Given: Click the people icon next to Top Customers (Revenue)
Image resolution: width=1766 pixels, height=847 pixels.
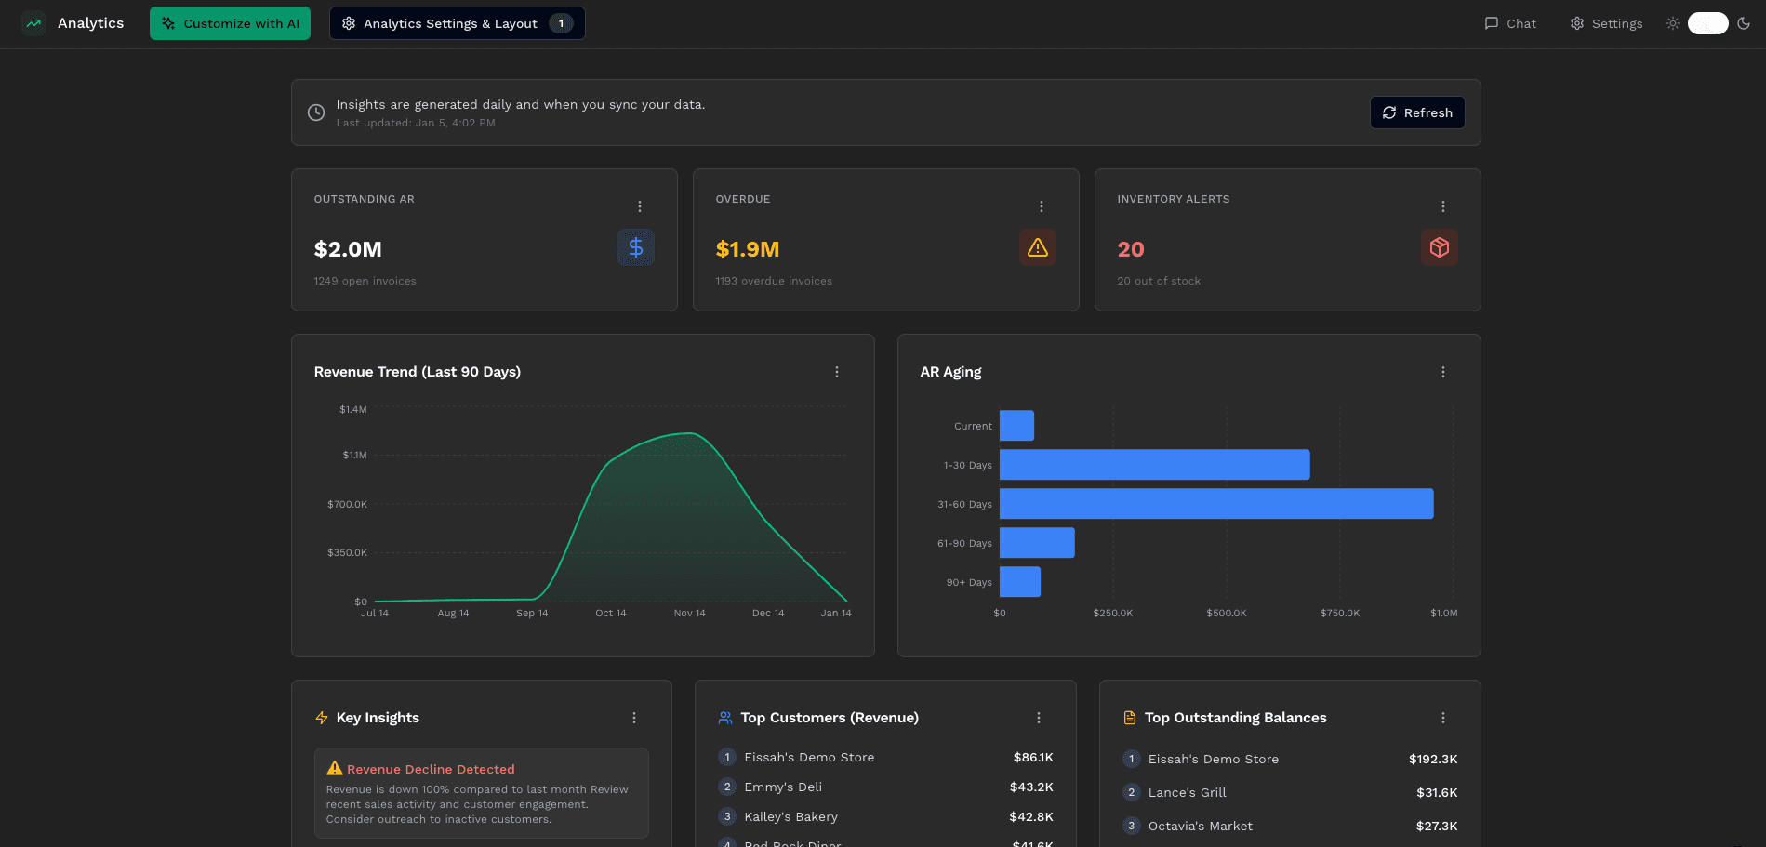Looking at the screenshot, I should 724,717.
